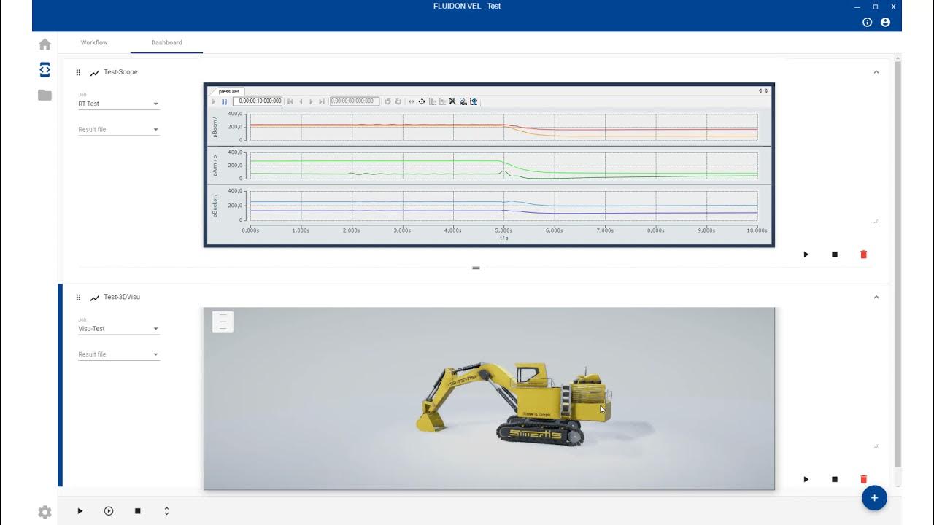
Task: Click the pBoom pressure plot
Action: coord(503,127)
